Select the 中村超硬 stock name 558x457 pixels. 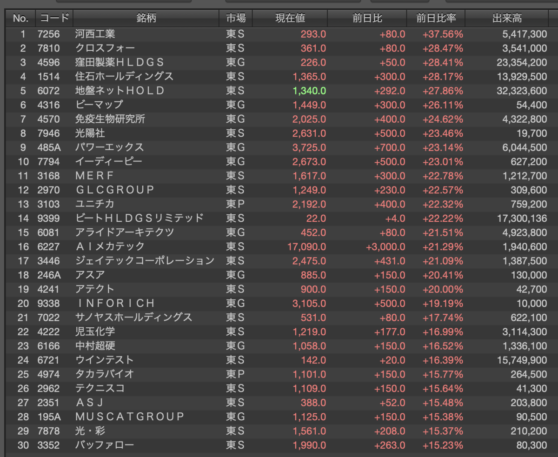(x=95, y=346)
